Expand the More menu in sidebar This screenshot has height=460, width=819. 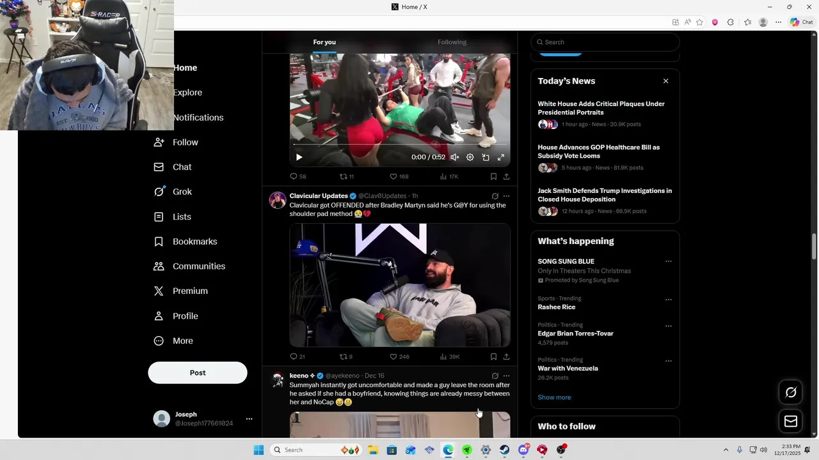click(173, 341)
